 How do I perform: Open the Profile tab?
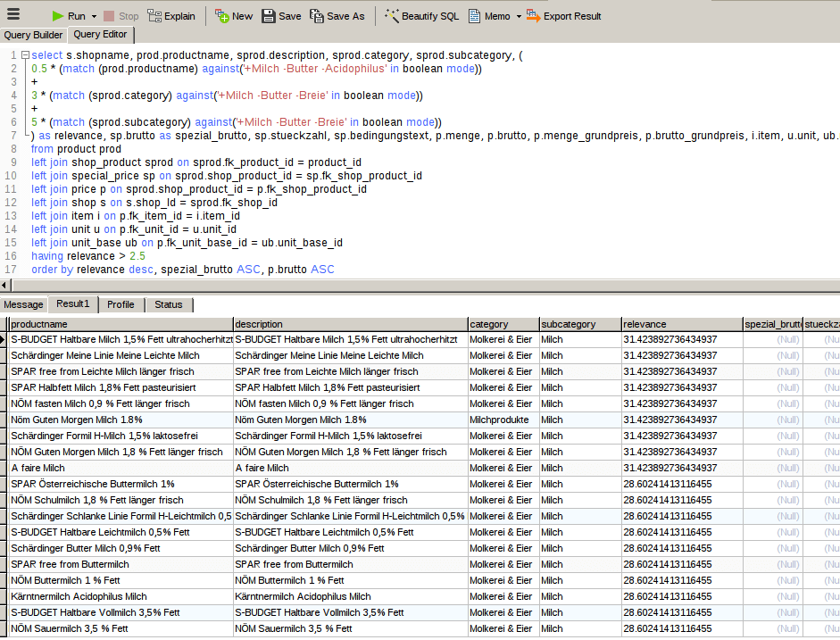tap(121, 305)
